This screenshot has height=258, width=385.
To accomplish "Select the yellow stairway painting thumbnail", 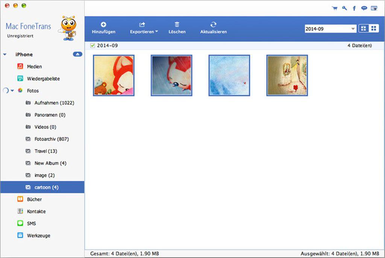I will pyautogui.click(x=287, y=75).
